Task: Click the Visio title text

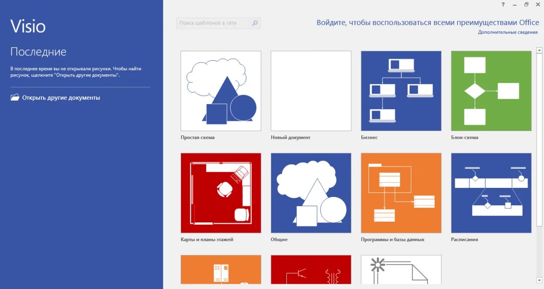Action: 28,26
